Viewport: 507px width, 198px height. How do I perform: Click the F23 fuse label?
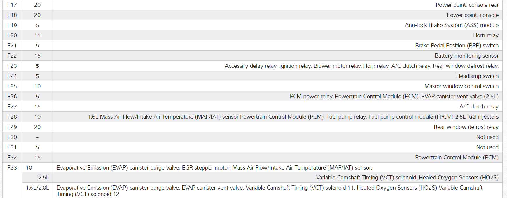pos(12,66)
